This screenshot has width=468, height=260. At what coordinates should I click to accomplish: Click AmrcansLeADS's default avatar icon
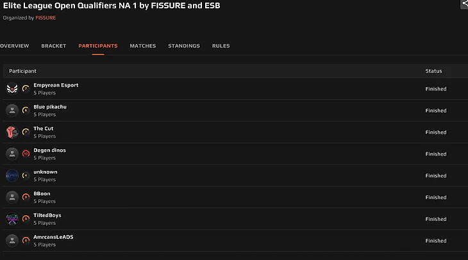pyautogui.click(x=12, y=241)
